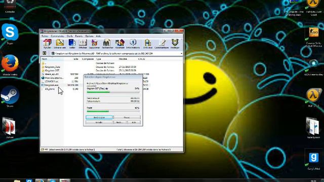Click the Mode... button in the dialog
This screenshot has width=324, height=182.
(119, 122)
